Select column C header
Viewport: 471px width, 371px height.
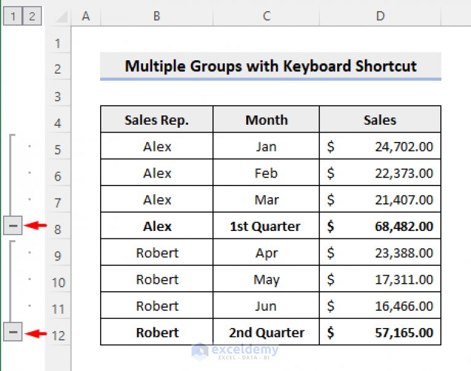click(x=266, y=17)
